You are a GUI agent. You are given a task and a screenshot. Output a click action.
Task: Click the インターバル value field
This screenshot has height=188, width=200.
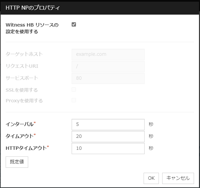(108, 124)
